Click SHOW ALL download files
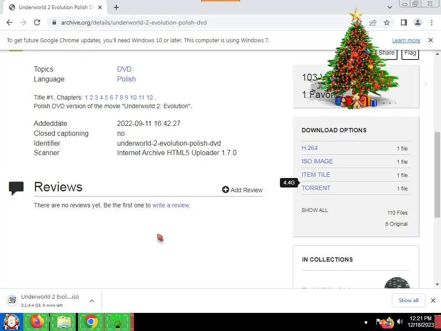The height and width of the screenshot is (331, 441). [x=315, y=210]
